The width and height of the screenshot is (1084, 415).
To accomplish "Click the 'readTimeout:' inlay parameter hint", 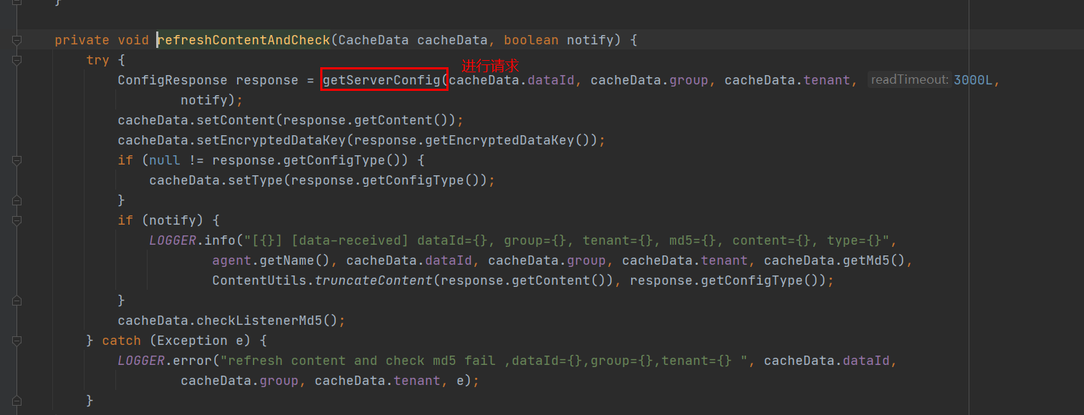I will point(909,80).
